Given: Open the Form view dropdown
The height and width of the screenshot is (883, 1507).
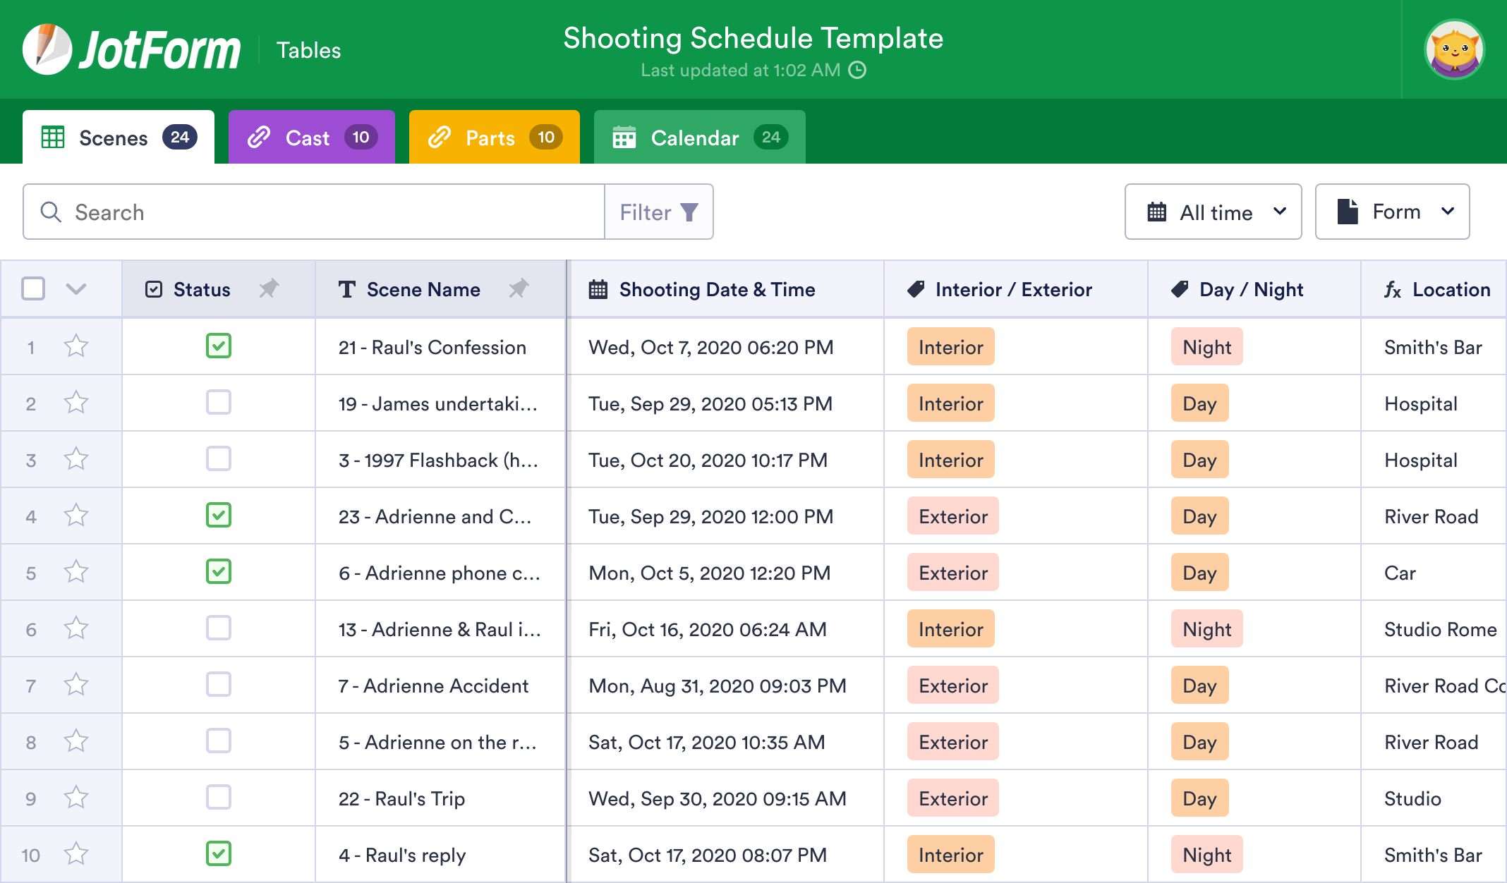Looking at the screenshot, I should click(x=1392, y=212).
